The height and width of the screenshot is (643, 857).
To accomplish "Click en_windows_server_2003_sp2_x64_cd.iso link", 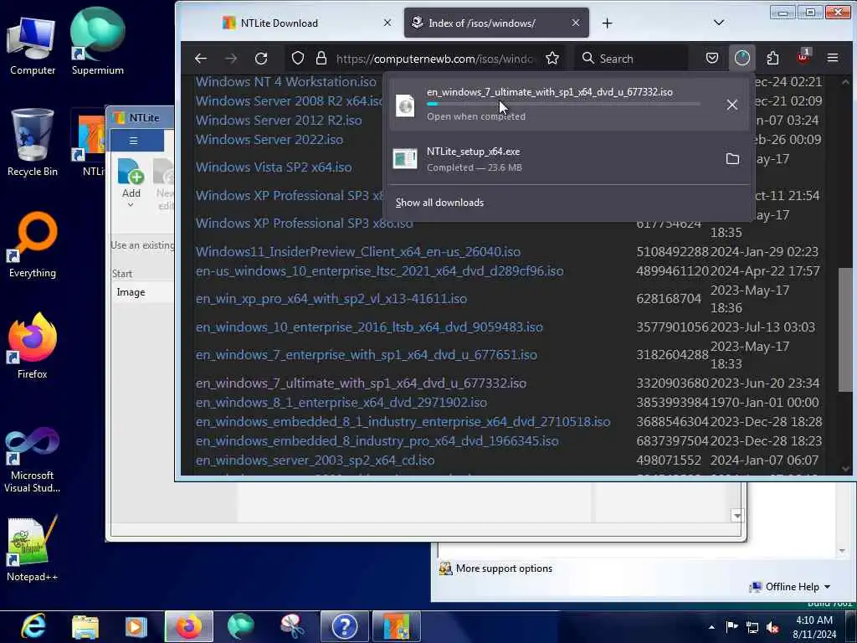I will click(x=315, y=460).
